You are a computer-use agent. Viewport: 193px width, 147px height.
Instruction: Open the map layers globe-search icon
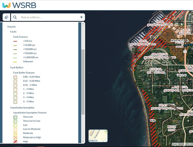pyautogui.click(x=7, y=17)
